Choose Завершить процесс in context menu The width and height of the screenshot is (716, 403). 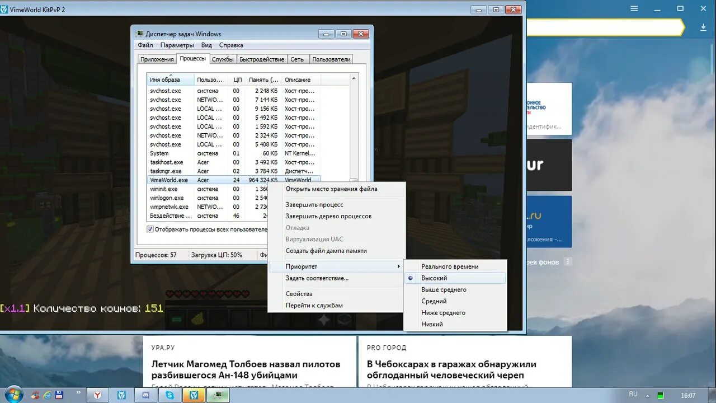click(x=336, y=205)
